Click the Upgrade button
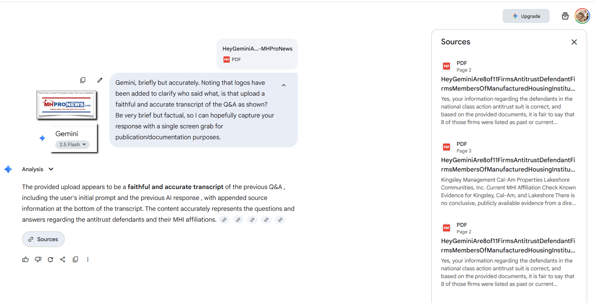The width and height of the screenshot is (596, 303). pyautogui.click(x=526, y=16)
